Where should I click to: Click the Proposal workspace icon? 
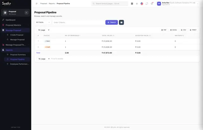[5, 13]
